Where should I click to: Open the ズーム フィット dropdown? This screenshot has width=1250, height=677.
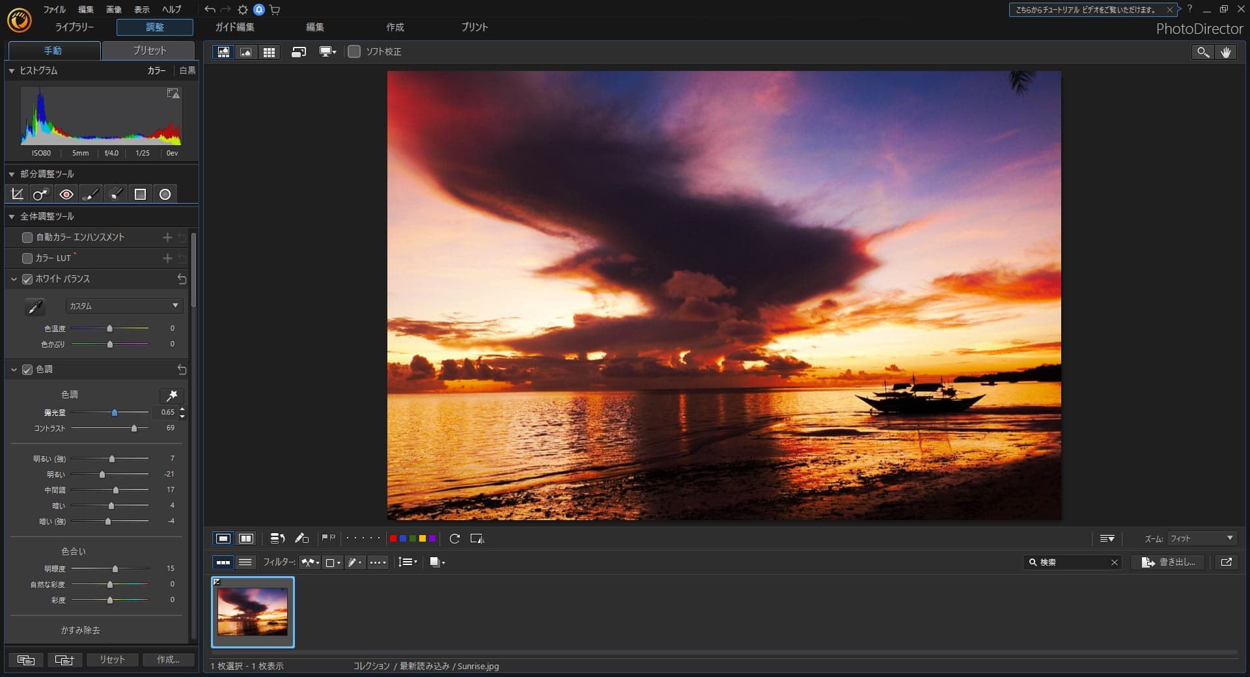tap(1201, 539)
